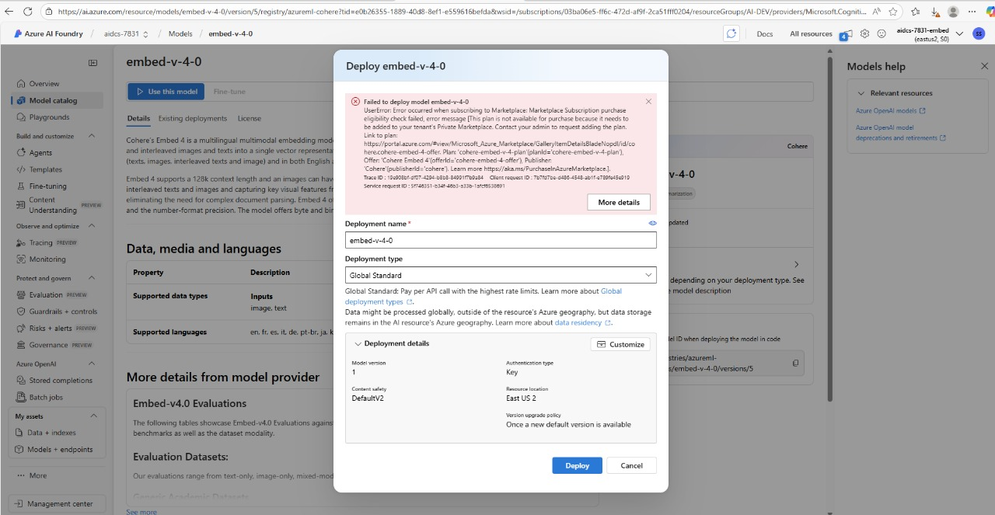The width and height of the screenshot is (995, 515).
Task: Open Fine-tuning sidebar item
Action: (47, 186)
